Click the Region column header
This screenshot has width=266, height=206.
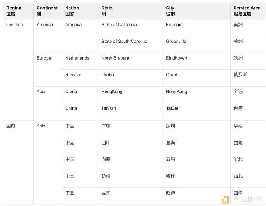tap(18, 11)
